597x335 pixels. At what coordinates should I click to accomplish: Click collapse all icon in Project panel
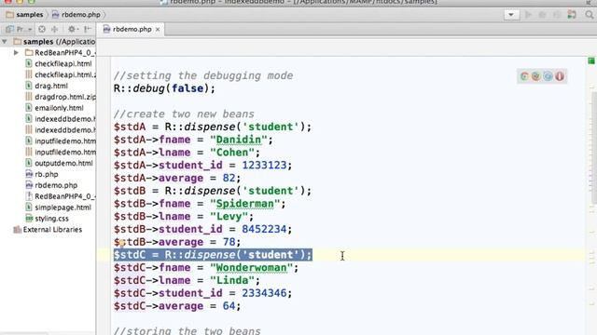(x=54, y=29)
